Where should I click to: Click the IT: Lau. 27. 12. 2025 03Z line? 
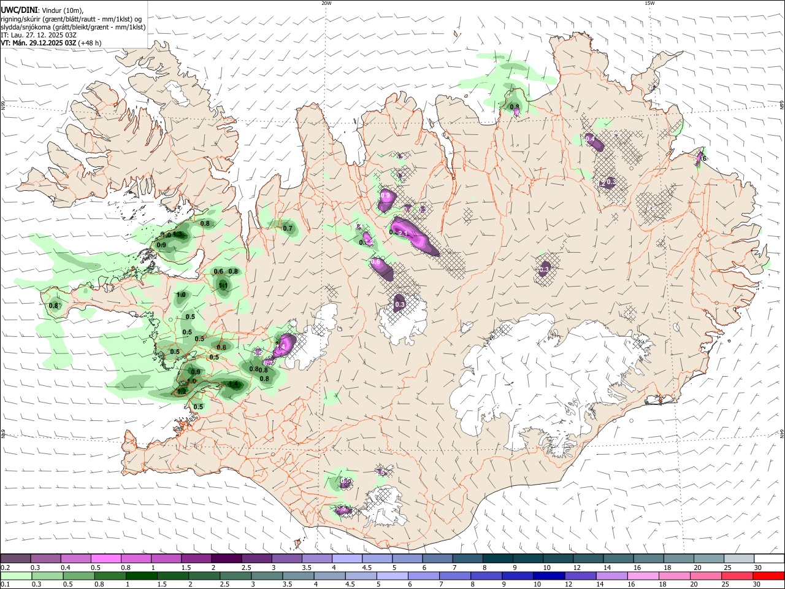click(39, 35)
